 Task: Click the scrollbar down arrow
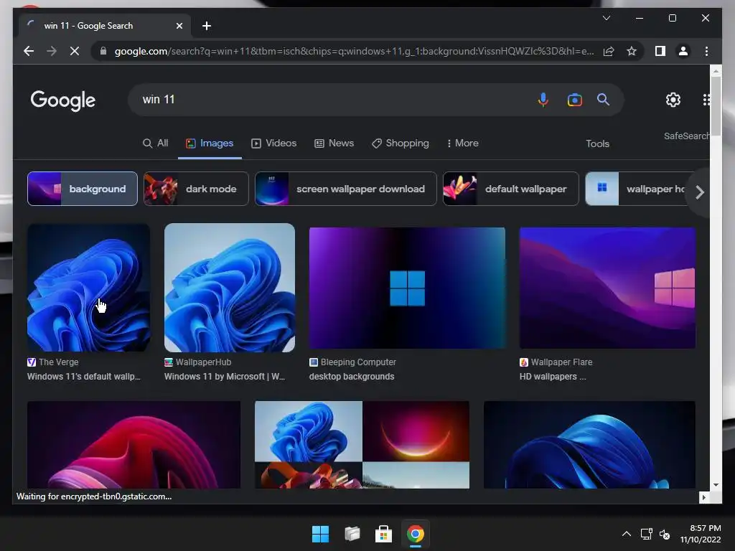[x=716, y=485]
